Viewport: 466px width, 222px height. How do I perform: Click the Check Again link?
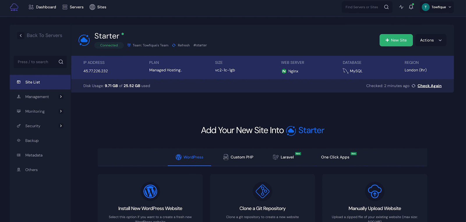pyautogui.click(x=429, y=86)
